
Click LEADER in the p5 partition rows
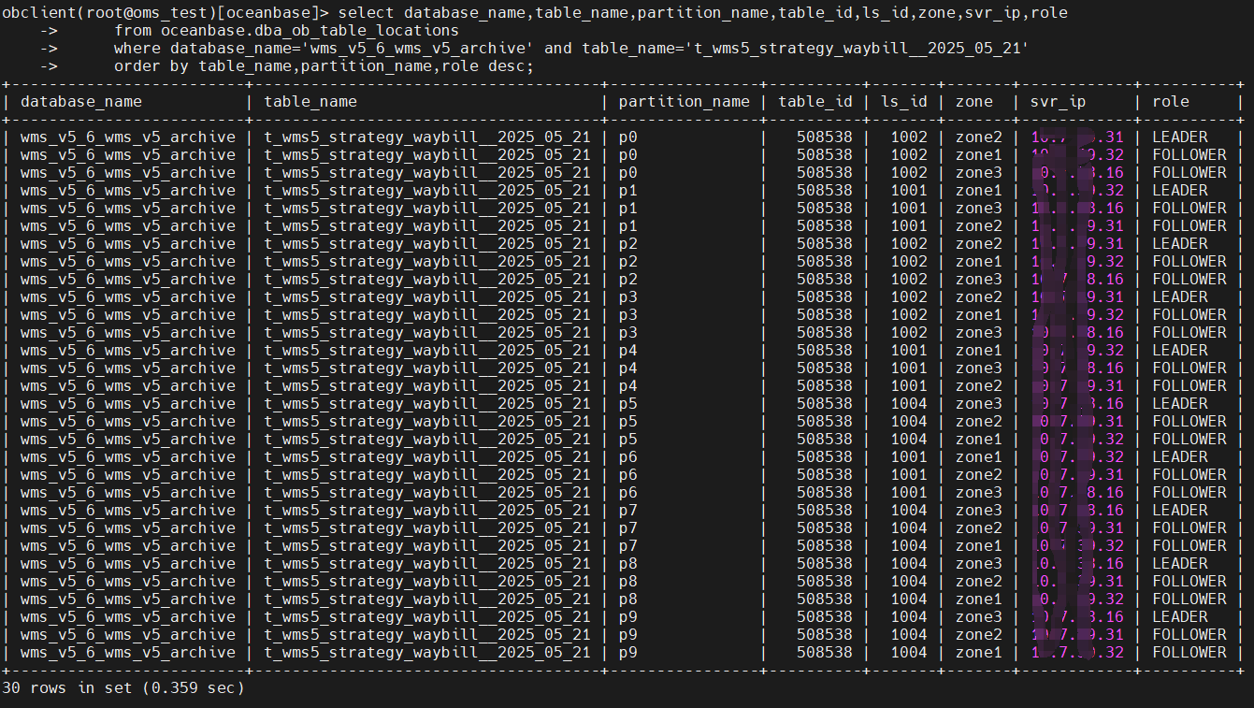(x=1180, y=404)
